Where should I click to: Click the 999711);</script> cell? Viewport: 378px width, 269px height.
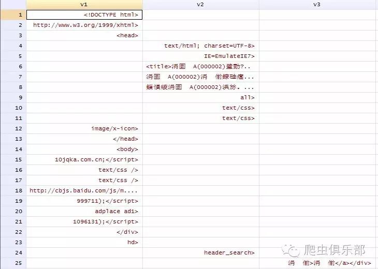coord(84,201)
